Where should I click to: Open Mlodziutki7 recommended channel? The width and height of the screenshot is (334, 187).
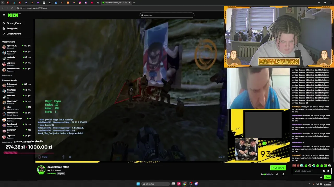click(x=17, y=102)
